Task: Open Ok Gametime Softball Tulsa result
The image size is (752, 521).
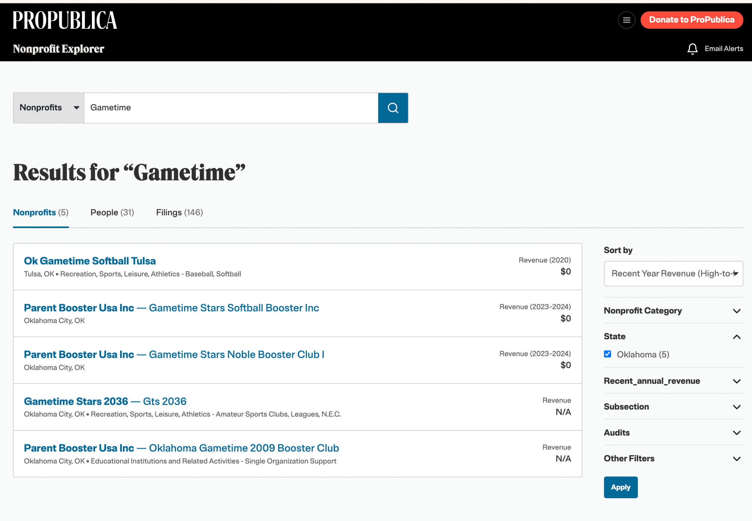Action: pyautogui.click(x=90, y=261)
